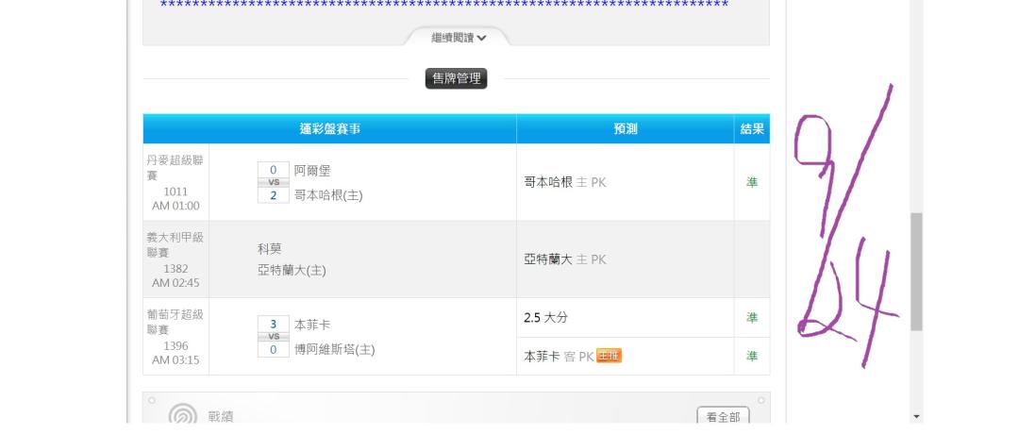Click the 運彩盤賽事 column header
The image size is (1019, 434).
click(330, 128)
